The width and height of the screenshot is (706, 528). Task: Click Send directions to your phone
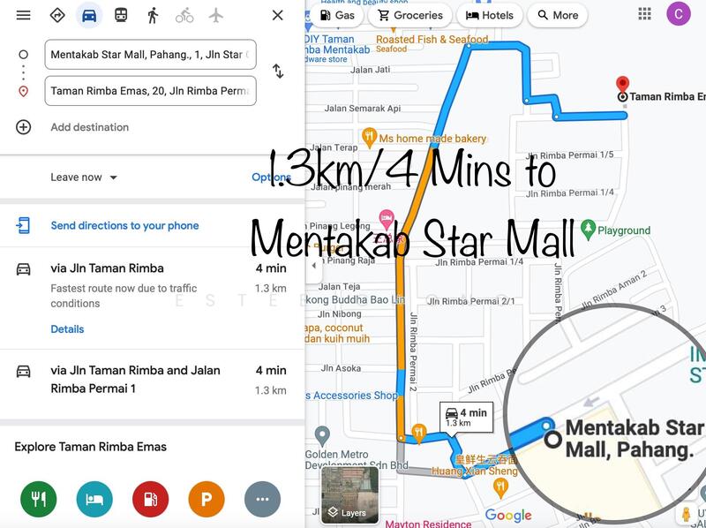(124, 226)
